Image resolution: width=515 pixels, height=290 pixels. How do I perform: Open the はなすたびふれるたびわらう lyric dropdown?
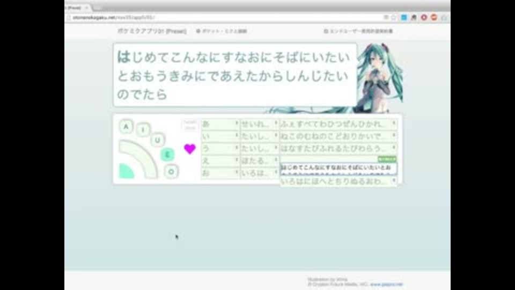pos(339,149)
